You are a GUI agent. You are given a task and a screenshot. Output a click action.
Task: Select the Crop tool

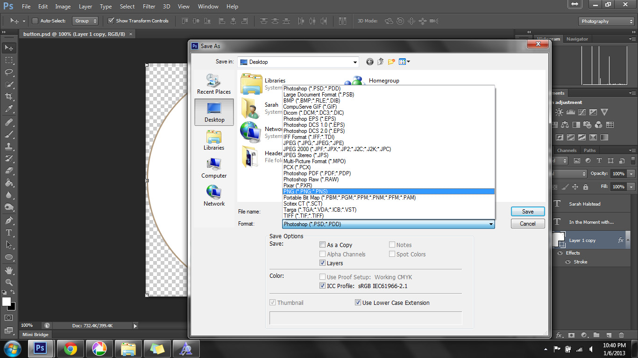tap(9, 96)
